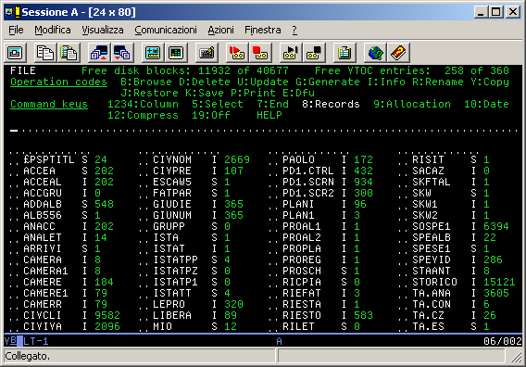The height and width of the screenshot is (367, 526).
Task: Select the ISTATPP file entry
Action: tap(175, 259)
